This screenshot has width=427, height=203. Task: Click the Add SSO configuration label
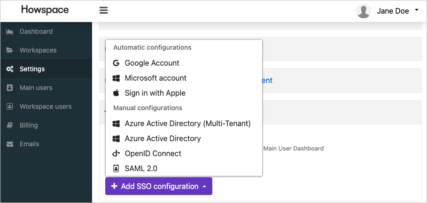click(160, 187)
